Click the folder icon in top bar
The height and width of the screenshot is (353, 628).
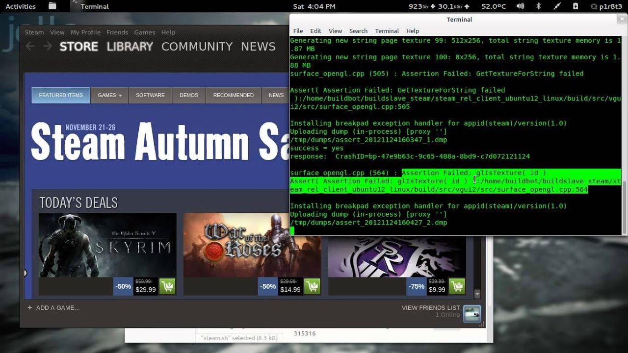(52, 6)
